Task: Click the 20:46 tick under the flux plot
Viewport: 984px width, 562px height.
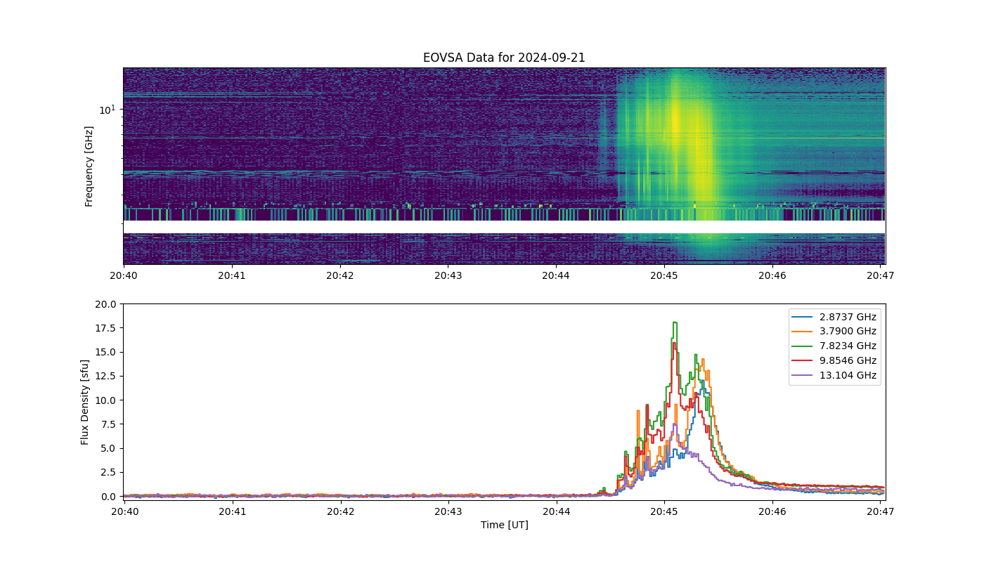Action: pos(772,513)
